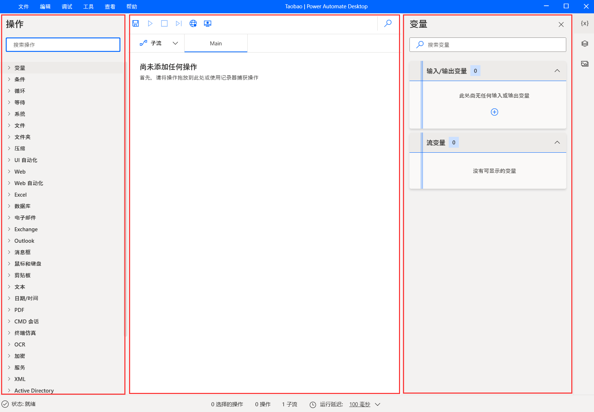Viewport: 594px width, 412px height.
Task: Click the 状态: 就绪 checkmark icon
Action: [x=5, y=404]
